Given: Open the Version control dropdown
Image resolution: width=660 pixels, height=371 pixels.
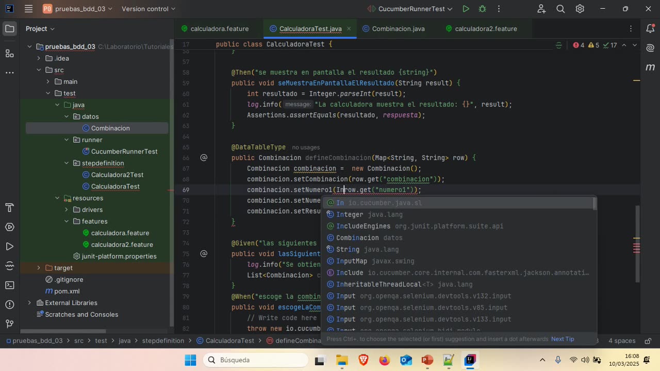Looking at the screenshot, I should pos(148,9).
